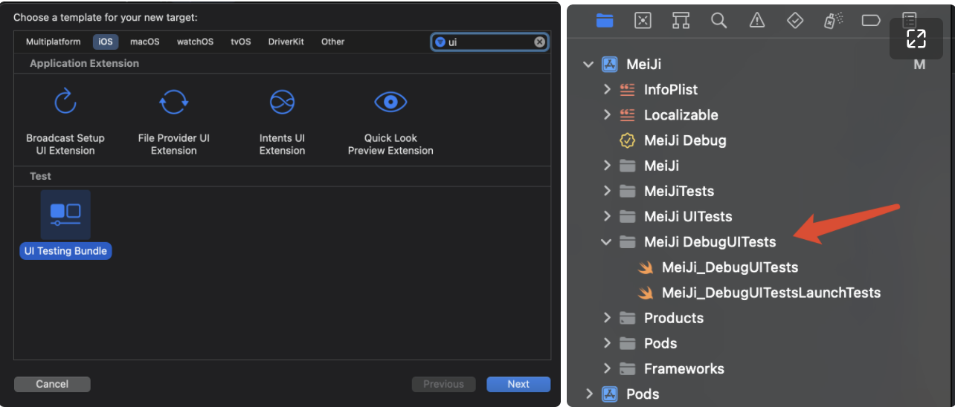Image resolution: width=955 pixels, height=410 pixels.
Task: Collapse the MeiJi project root
Action: pyautogui.click(x=588, y=65)
